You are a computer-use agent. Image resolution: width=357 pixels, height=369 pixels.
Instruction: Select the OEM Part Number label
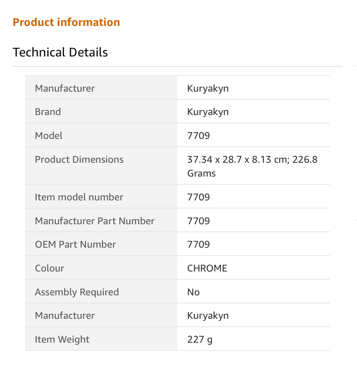[x=75, y=244]
